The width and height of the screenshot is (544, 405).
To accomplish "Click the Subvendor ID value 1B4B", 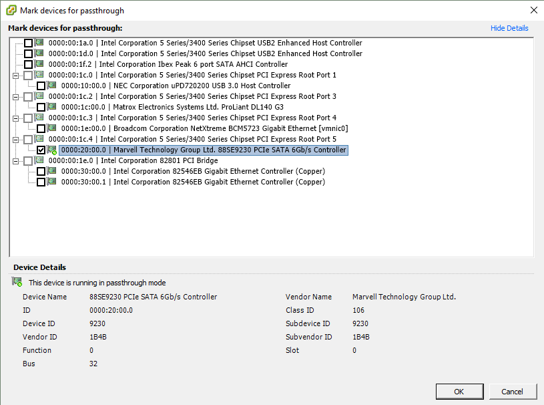I will (361, 337).
